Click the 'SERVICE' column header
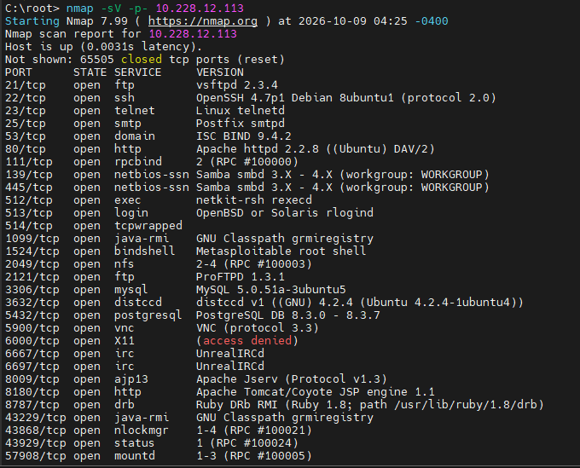 click(x=138, y=72)
